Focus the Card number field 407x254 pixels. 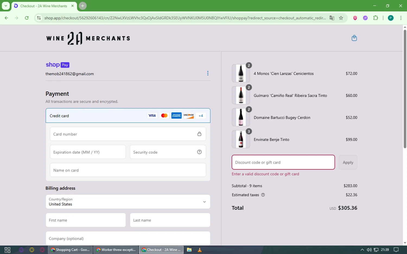[128, 134]
